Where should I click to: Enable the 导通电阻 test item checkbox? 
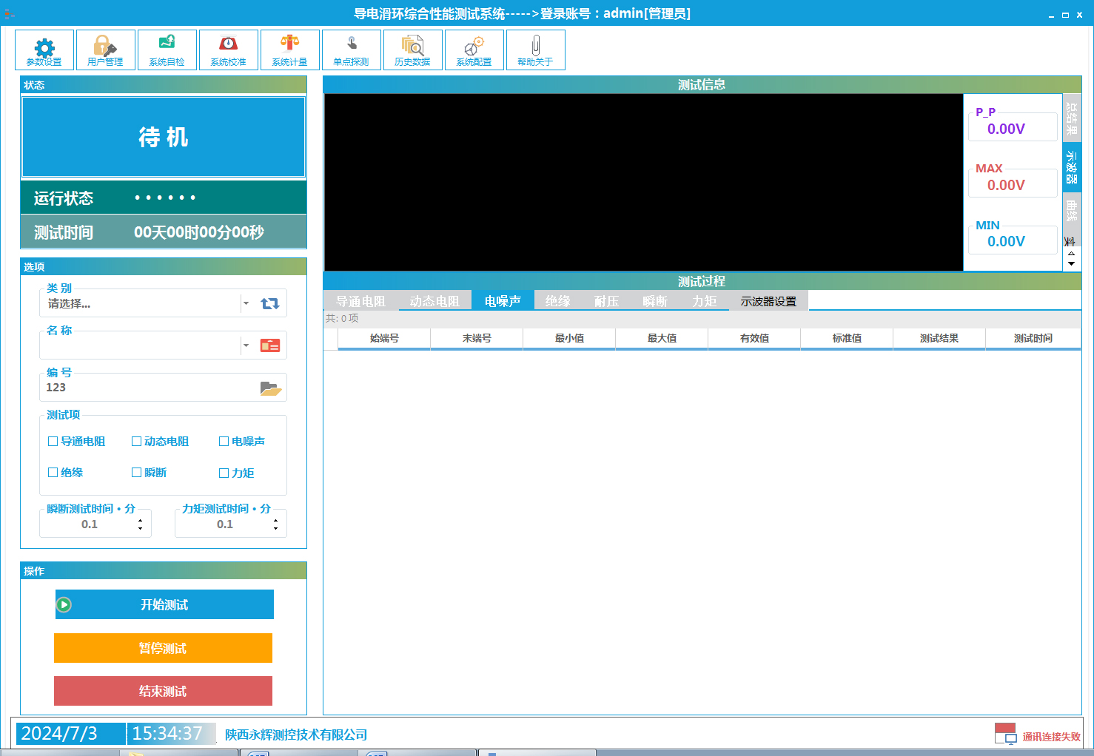click(x=53, y=441)
